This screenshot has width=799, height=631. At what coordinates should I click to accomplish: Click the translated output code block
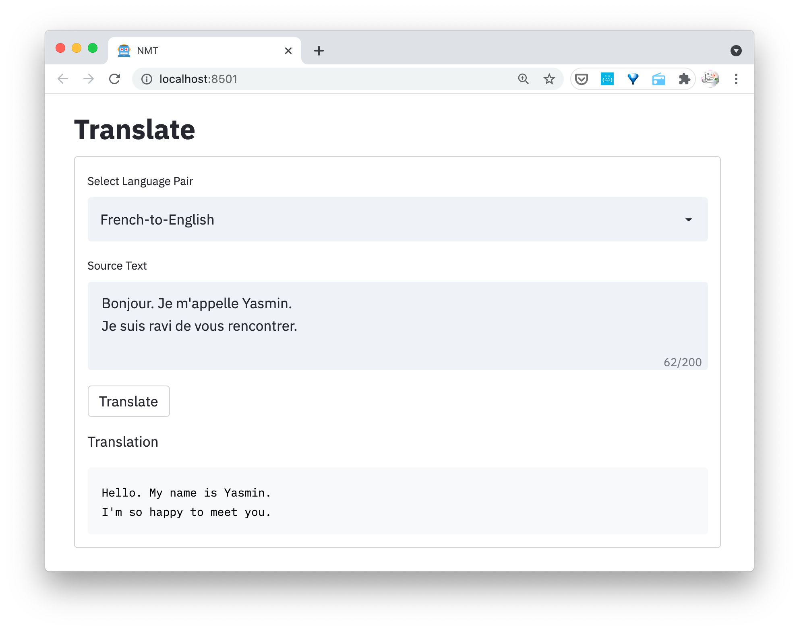coord(398,501)
